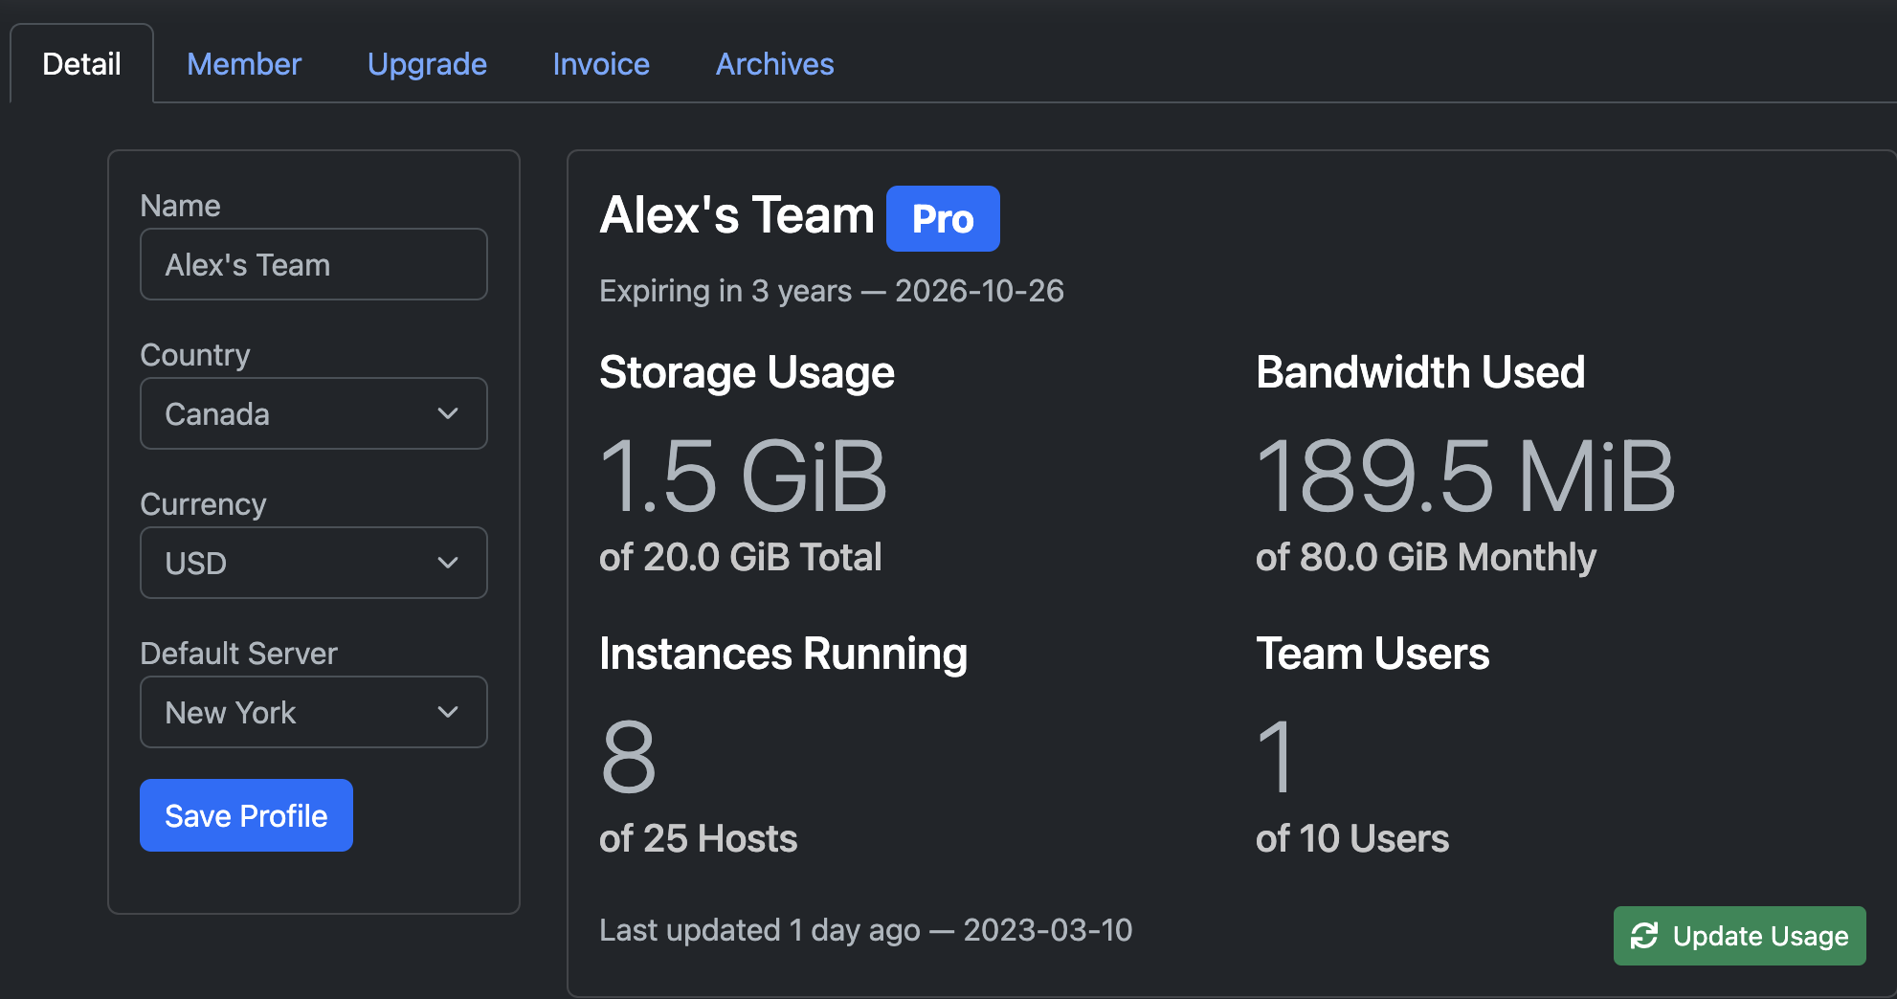
Task: Click the 189.5 MiB bandwidth value
Action: pos(1464,476)
